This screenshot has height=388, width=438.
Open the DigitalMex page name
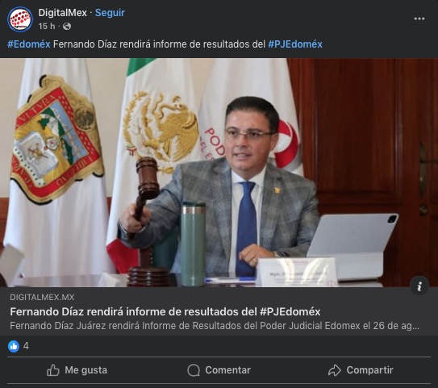click(x=63, y=13)
